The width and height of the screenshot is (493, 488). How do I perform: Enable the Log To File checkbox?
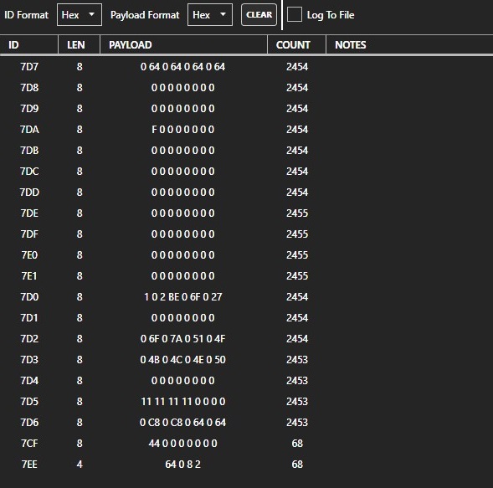pyautogui.click(x=295, y=15)
